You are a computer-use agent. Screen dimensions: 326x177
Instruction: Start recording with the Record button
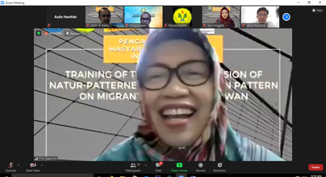201,165
